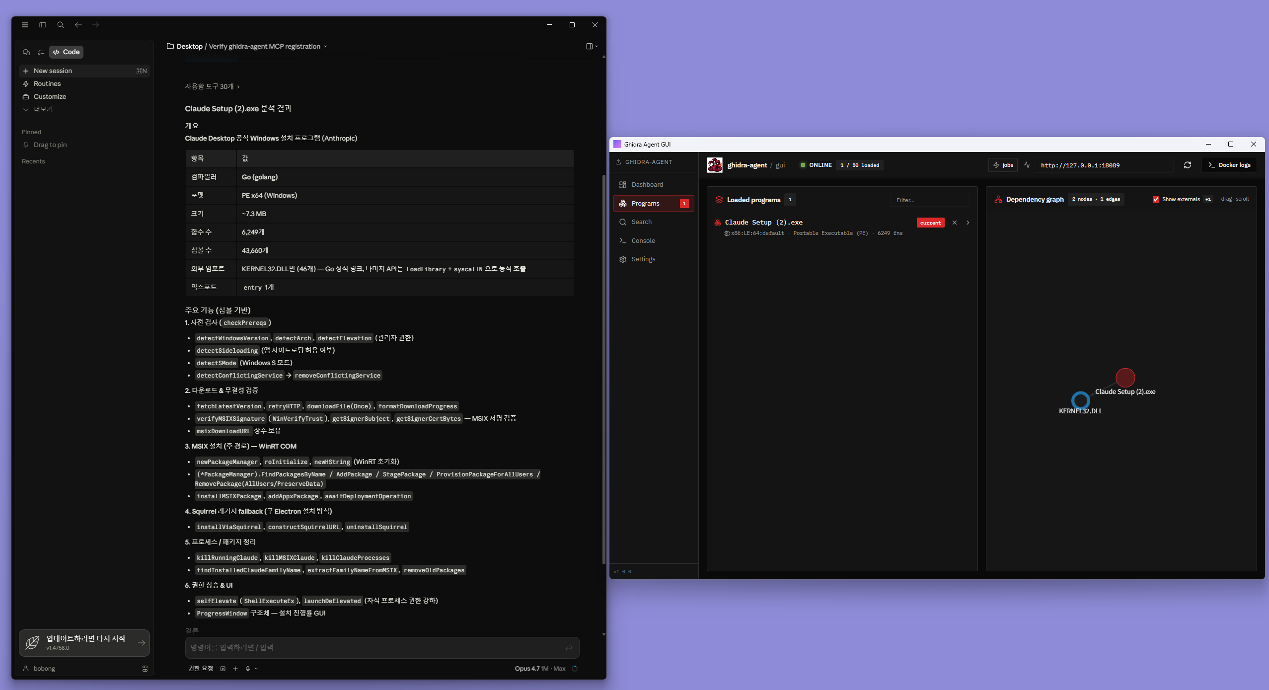1269x690 pixels.
Task: Open the search icon in Claude title bar
Action: click(61, 25)
